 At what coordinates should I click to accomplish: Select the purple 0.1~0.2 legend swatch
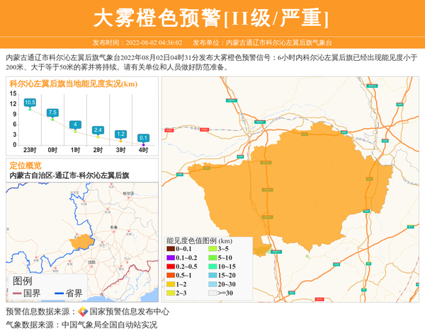click(170, 257)
